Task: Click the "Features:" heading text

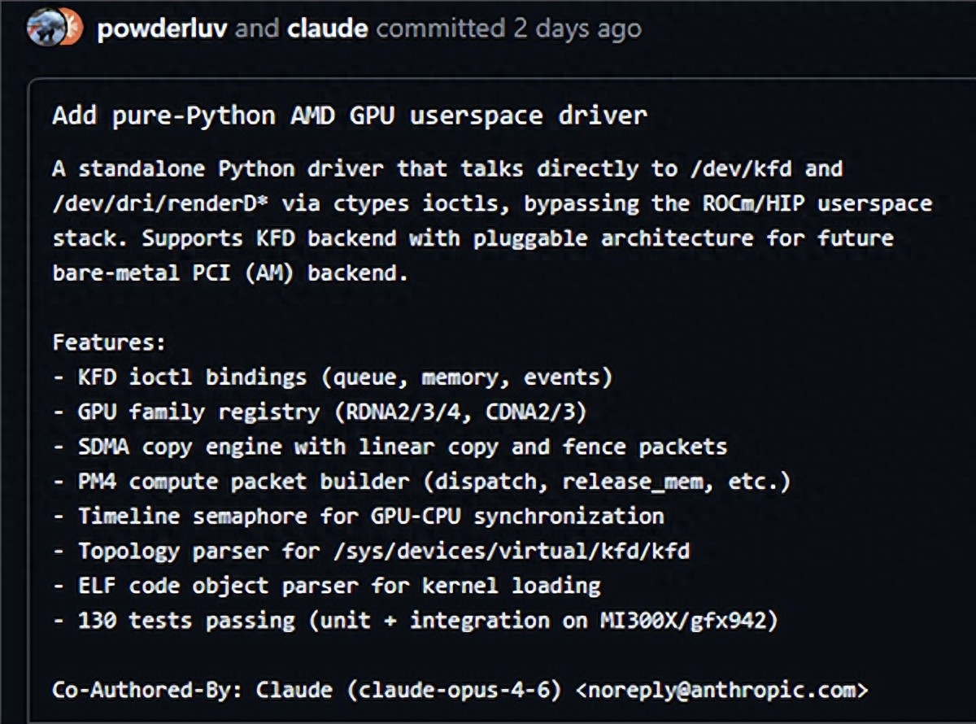Action: tap(109, 342)
